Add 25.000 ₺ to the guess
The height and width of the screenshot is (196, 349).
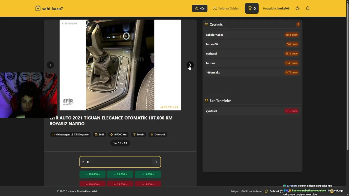coord(120,174)
